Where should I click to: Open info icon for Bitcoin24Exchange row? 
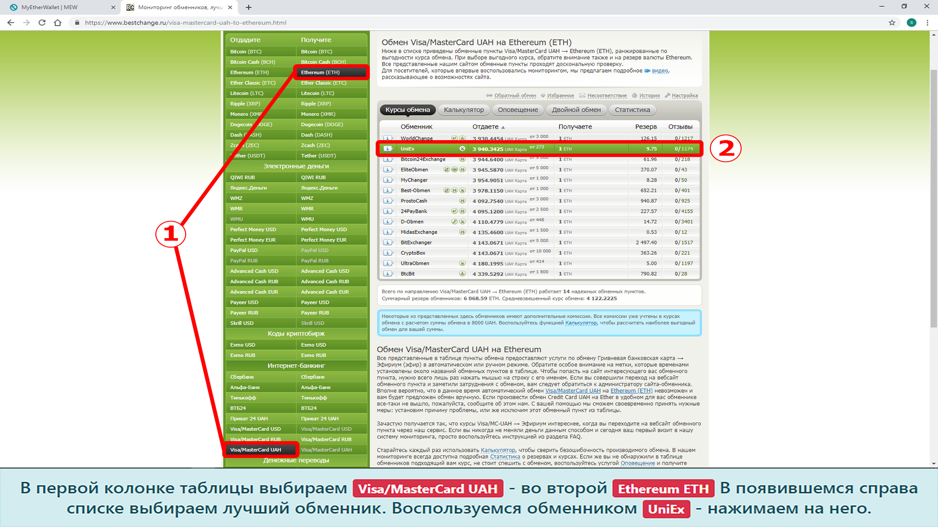(388, 160)
